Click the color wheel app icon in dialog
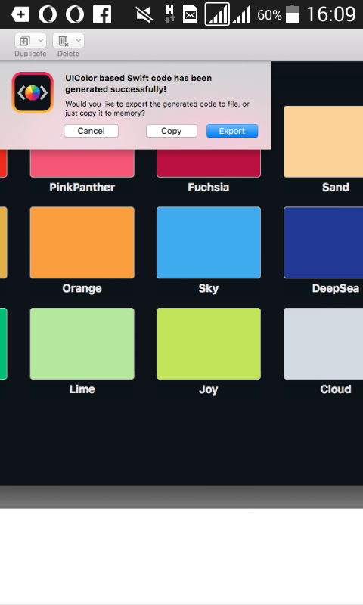Screen dimensions: 363x605 [x=33, y=92]
